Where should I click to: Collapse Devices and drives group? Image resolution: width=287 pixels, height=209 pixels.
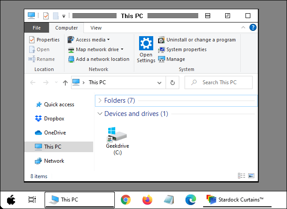point(100,114)
